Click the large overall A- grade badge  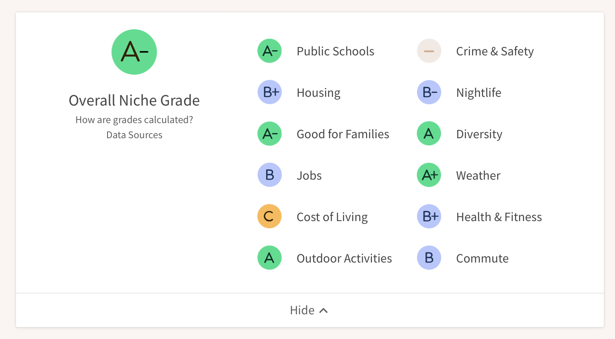(134, 52)
